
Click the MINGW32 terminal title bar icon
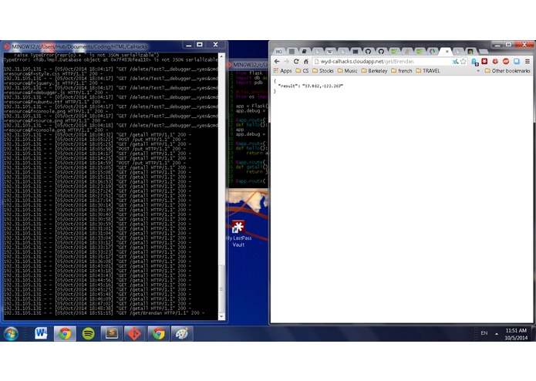click(x=6, y=46)
